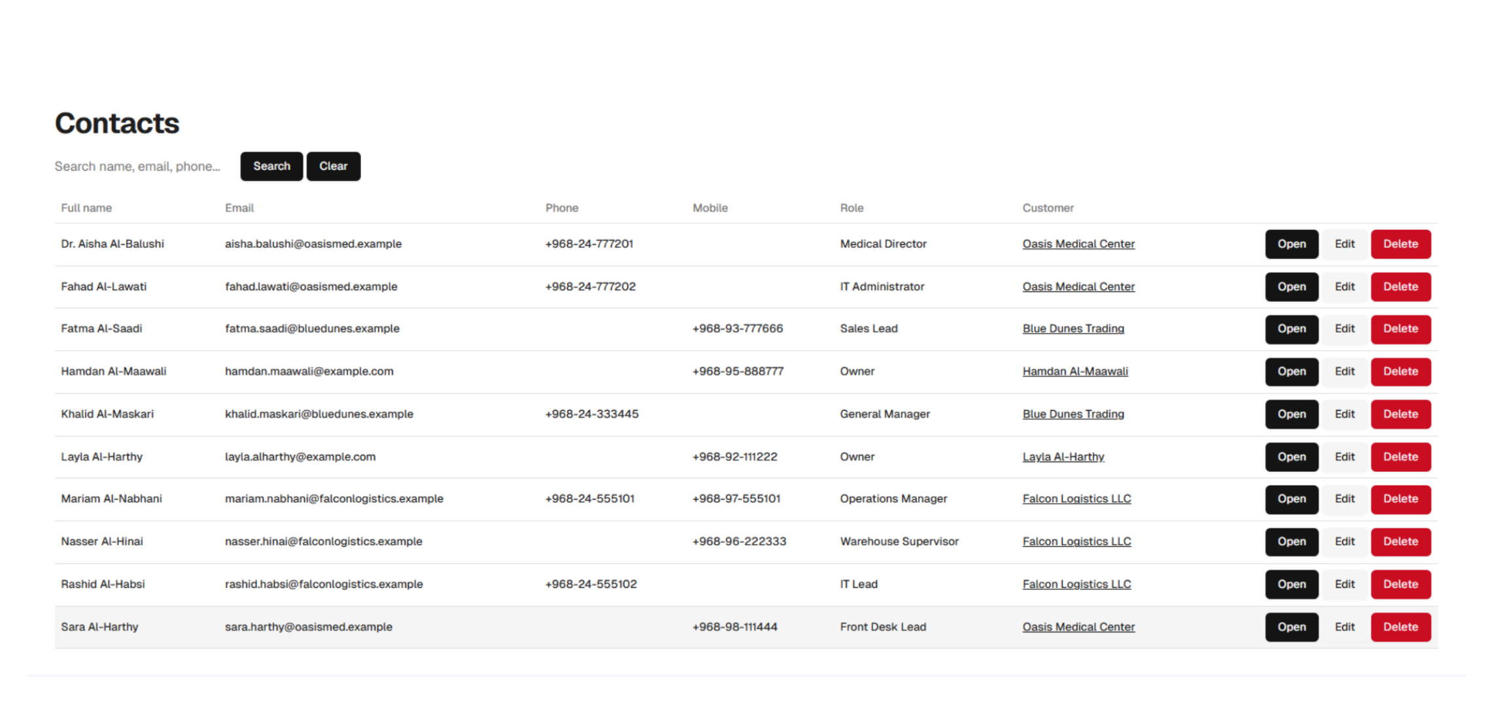Open Dr. Aisha Al-Balushi's contact

point(1290,244)
